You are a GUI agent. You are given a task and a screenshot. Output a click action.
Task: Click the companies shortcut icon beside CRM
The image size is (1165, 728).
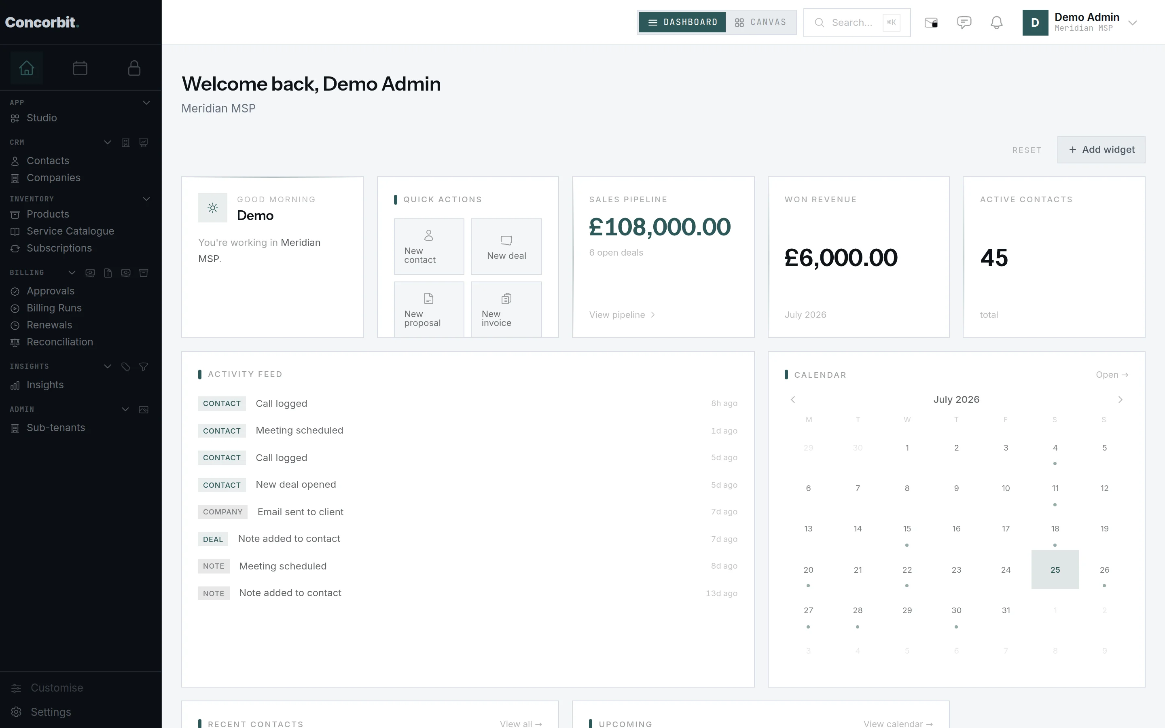click(x=126, y=142)
